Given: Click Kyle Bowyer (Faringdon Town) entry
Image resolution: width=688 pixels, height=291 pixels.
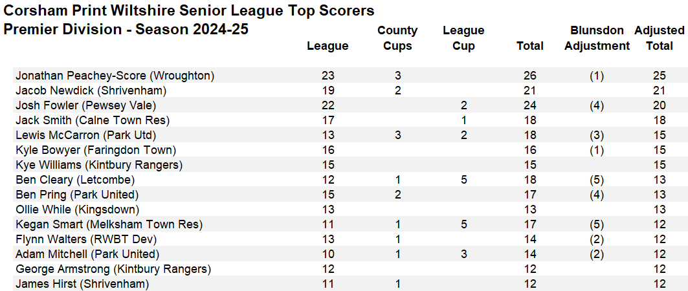Looking at the screenshot, I should pyautogui.click(x=96, y=150).
